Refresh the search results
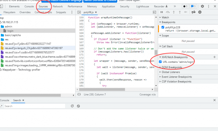This screenshot has height=131, width=218. coord(72,106)
